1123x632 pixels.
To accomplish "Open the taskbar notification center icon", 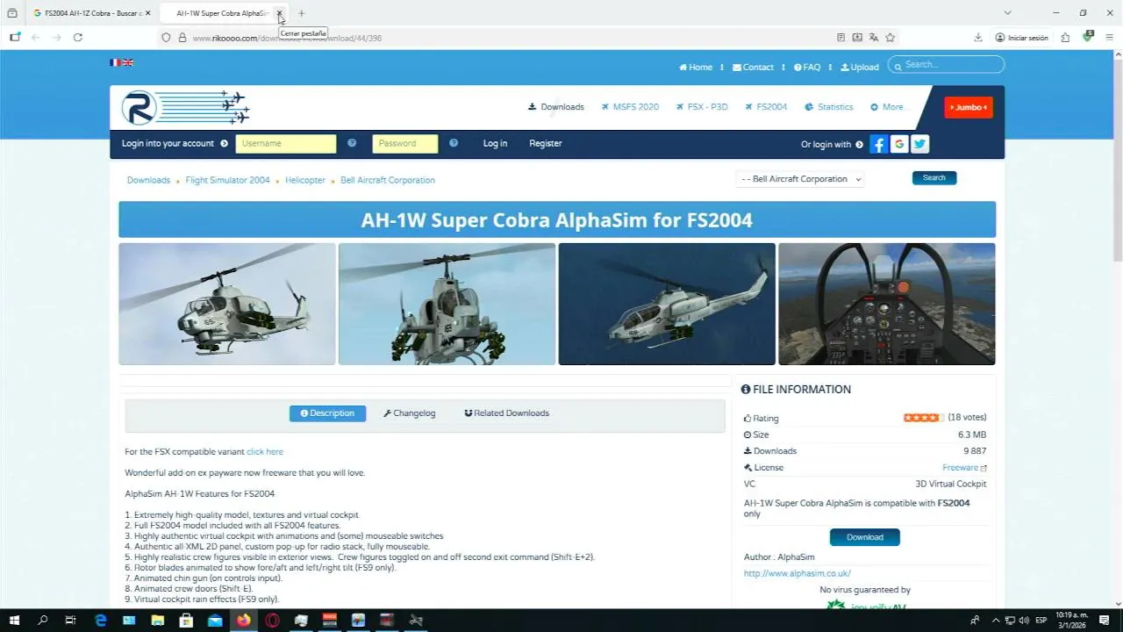I will [1105, 621].
